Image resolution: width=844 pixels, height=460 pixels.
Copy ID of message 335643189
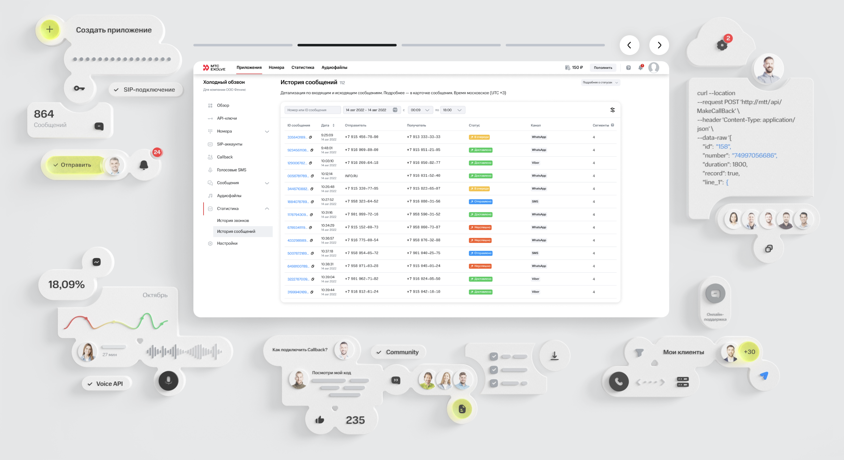(x=310, y=137)
